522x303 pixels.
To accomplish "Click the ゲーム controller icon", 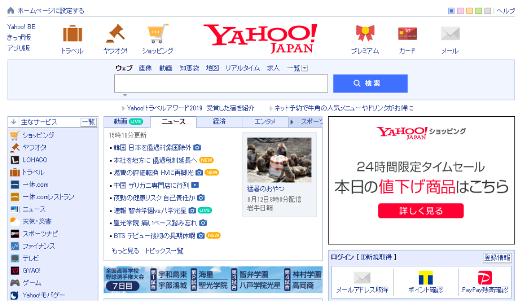I will pyautogui.click(x=15, y=283).
